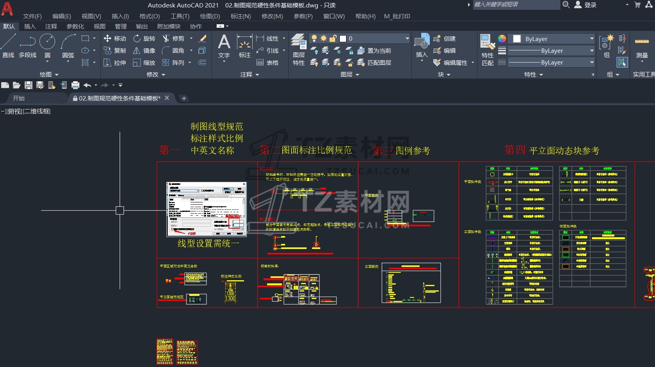Screen dimensions: 655x367
Task: Activate the Mirror (镜像) tool
Action: point(144,51)
